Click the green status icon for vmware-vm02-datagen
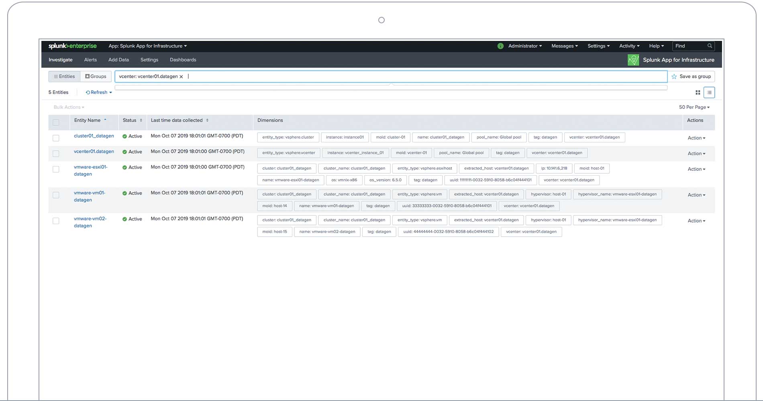The image size is (763, 401). 124,219
